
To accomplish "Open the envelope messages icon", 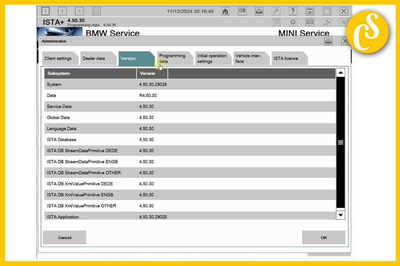I will (309, 22).
